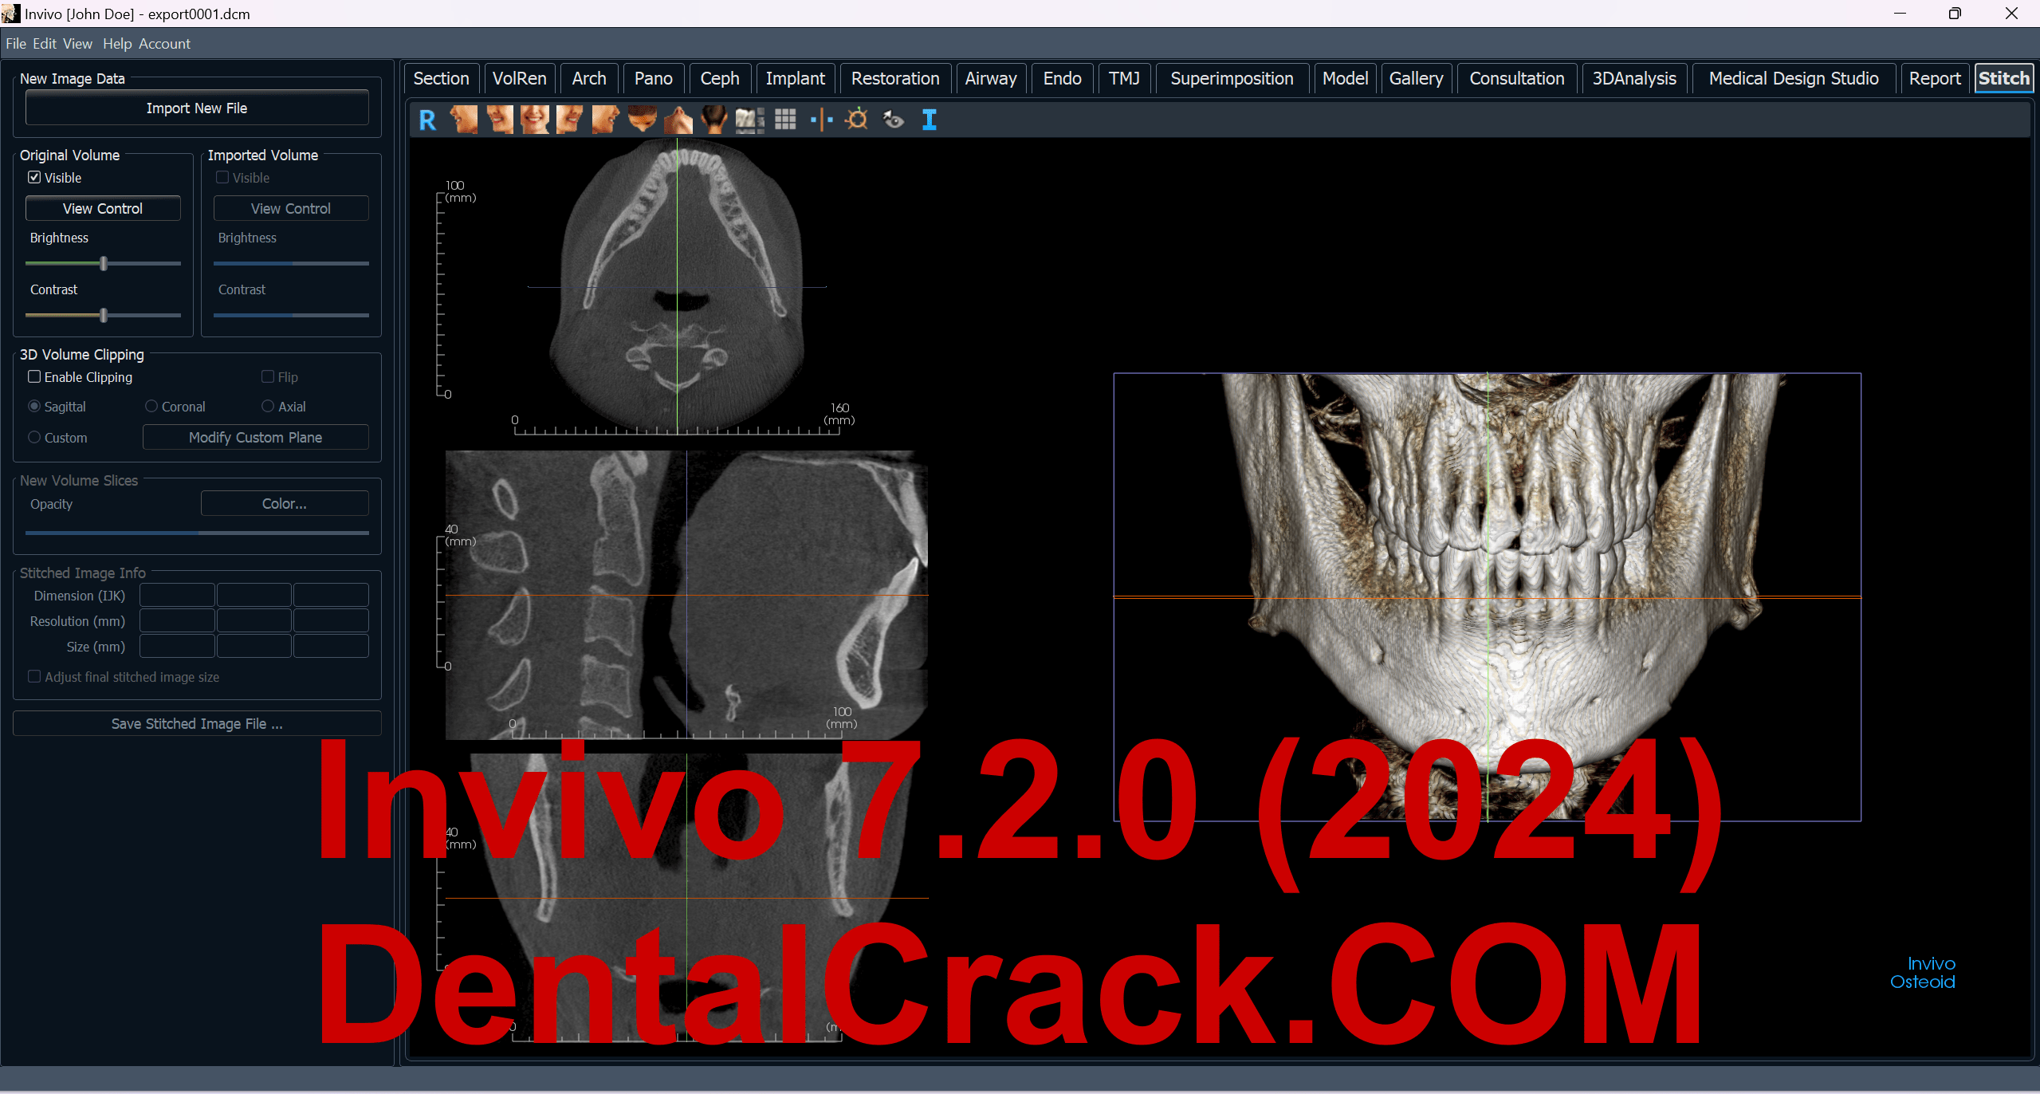Click the nine-square grid icon

point(785,120)
